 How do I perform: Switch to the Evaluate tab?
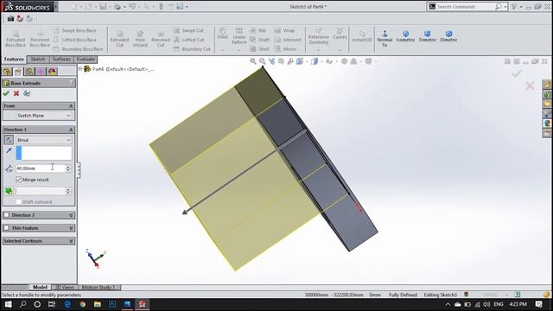click(x=86, y=60)
